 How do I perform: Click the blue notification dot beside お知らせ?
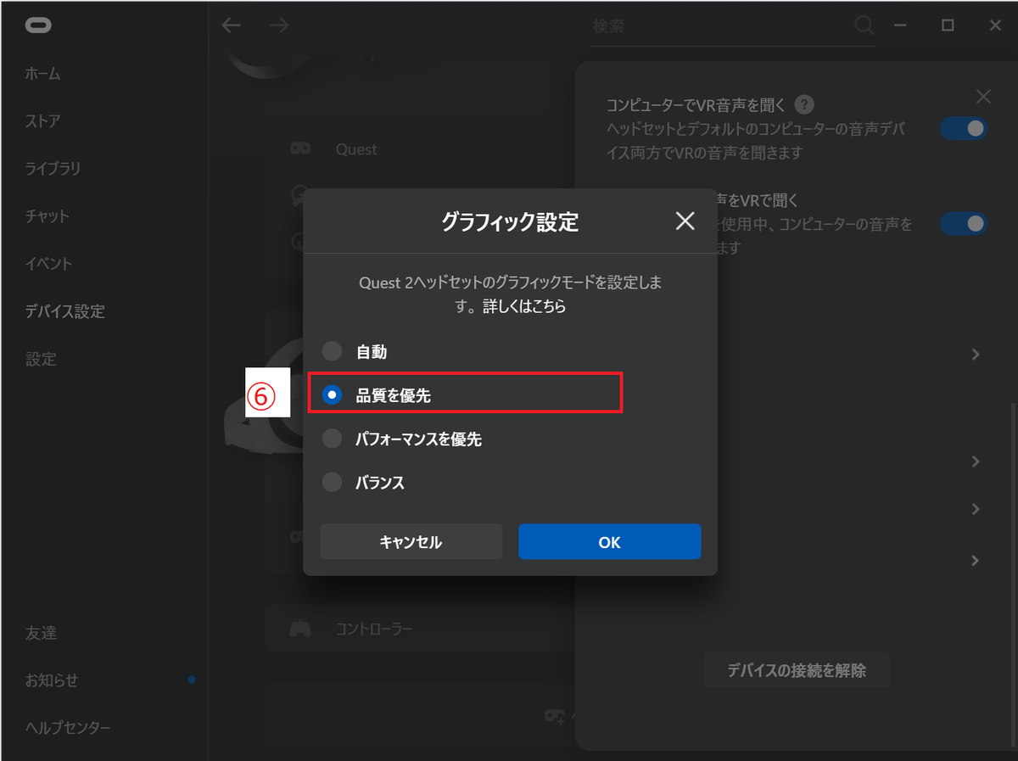click(192, 680)
